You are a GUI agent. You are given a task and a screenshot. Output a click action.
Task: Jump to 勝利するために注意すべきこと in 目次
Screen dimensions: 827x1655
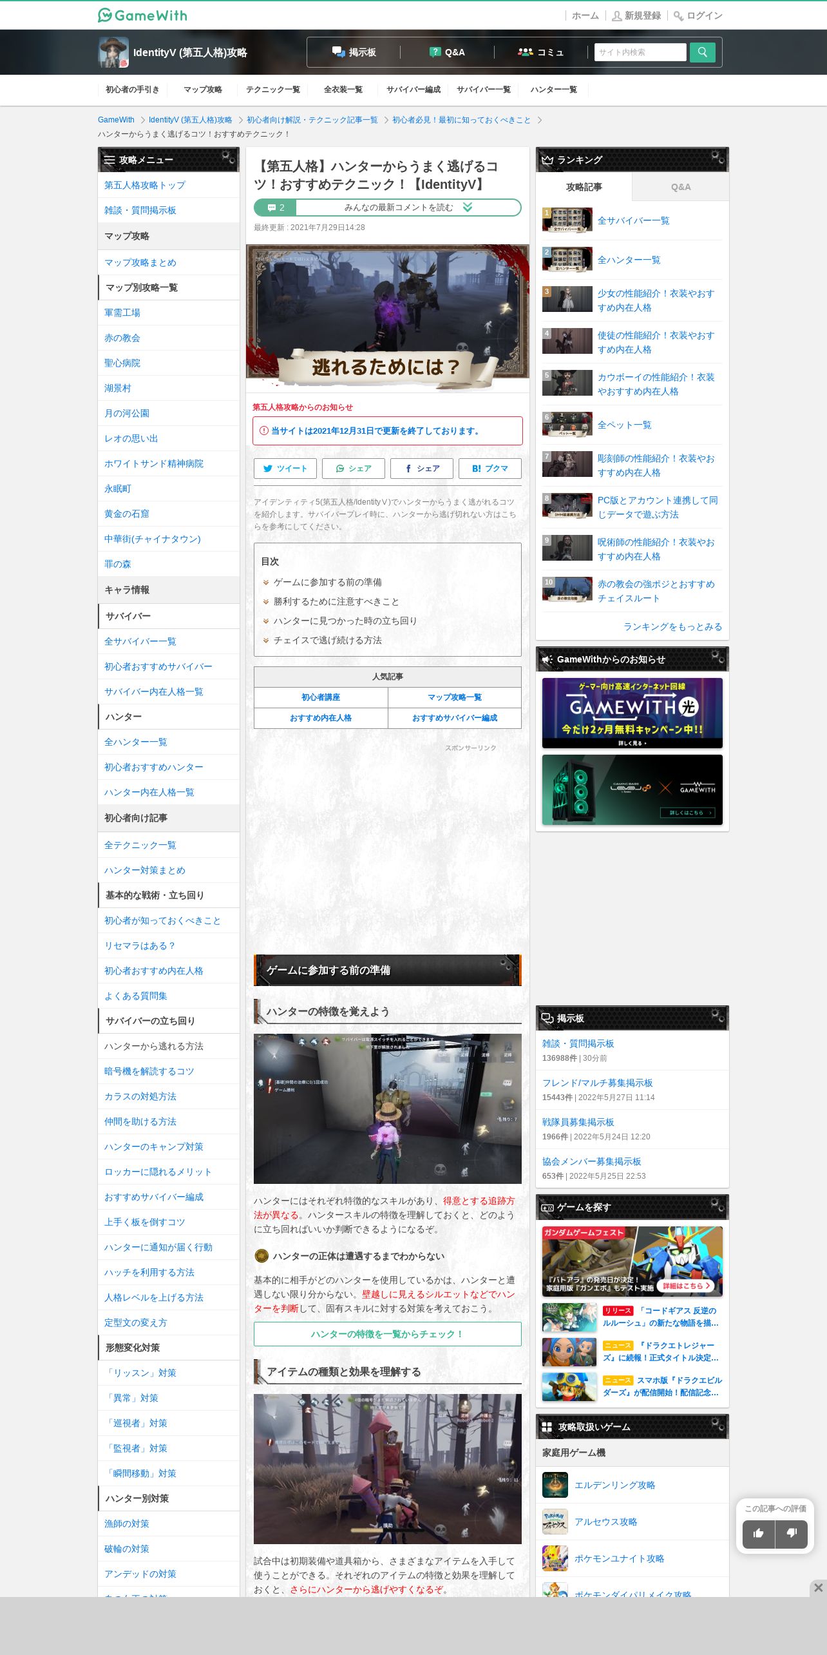[x=336, y=601]
